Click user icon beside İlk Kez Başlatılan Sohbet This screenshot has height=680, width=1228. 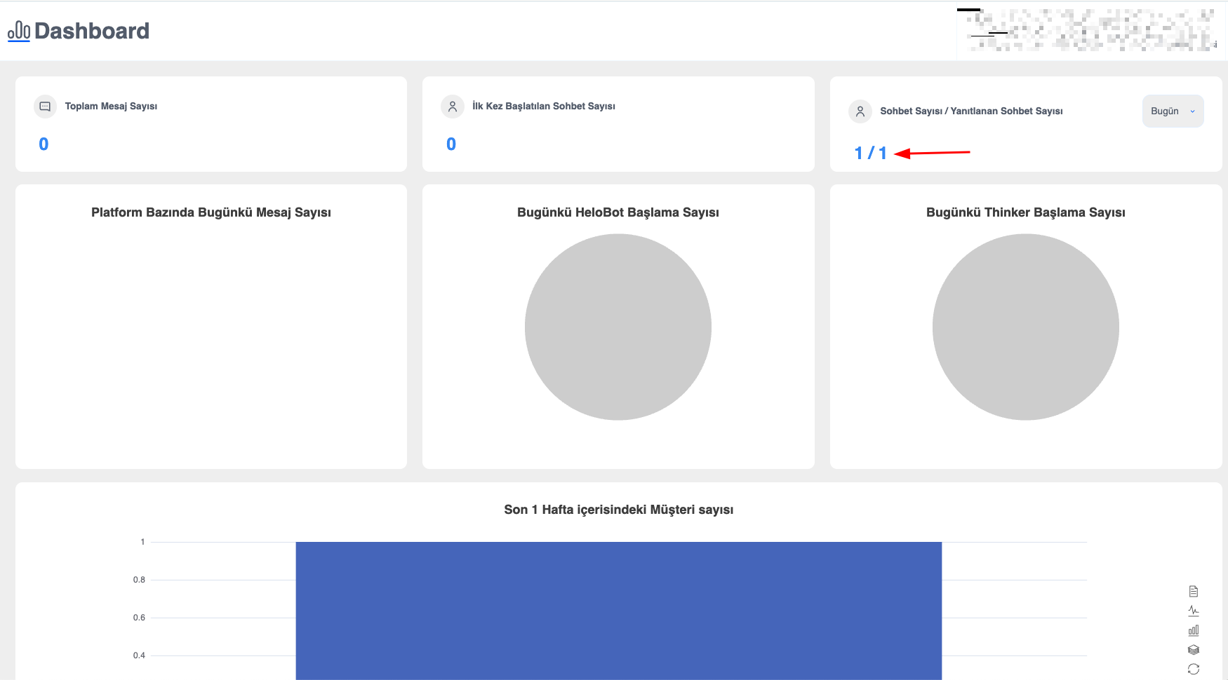[453, 107]
